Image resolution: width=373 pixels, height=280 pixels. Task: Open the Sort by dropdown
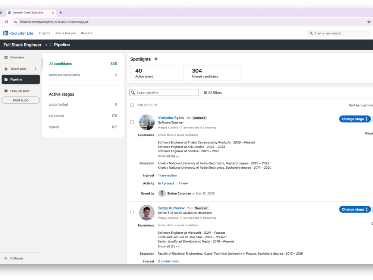point(361,105)
